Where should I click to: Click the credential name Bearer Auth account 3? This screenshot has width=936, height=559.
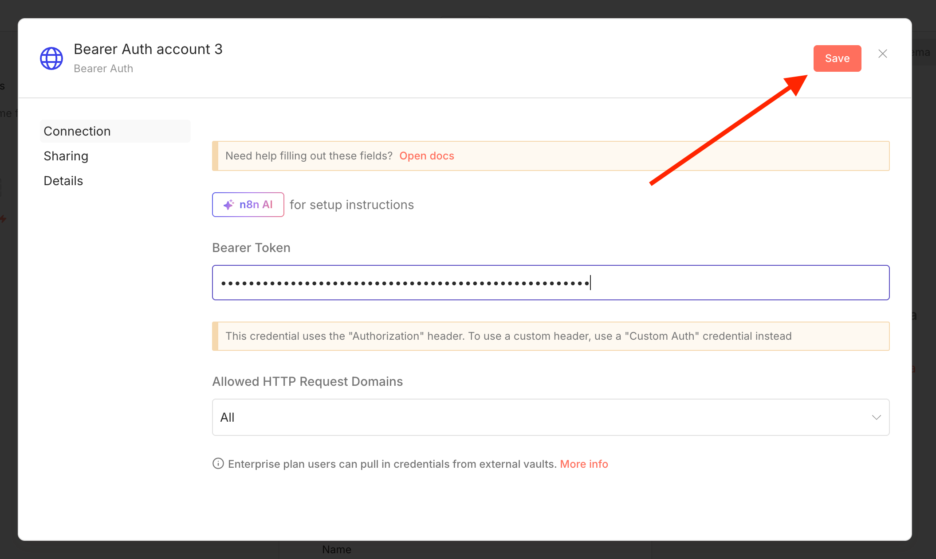point(148,49)
